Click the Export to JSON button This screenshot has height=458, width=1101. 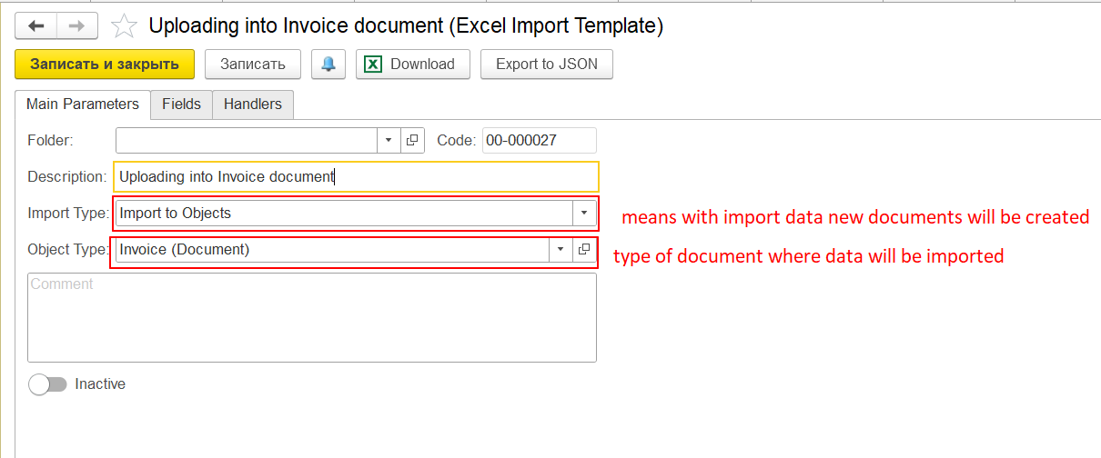(547, 65)
